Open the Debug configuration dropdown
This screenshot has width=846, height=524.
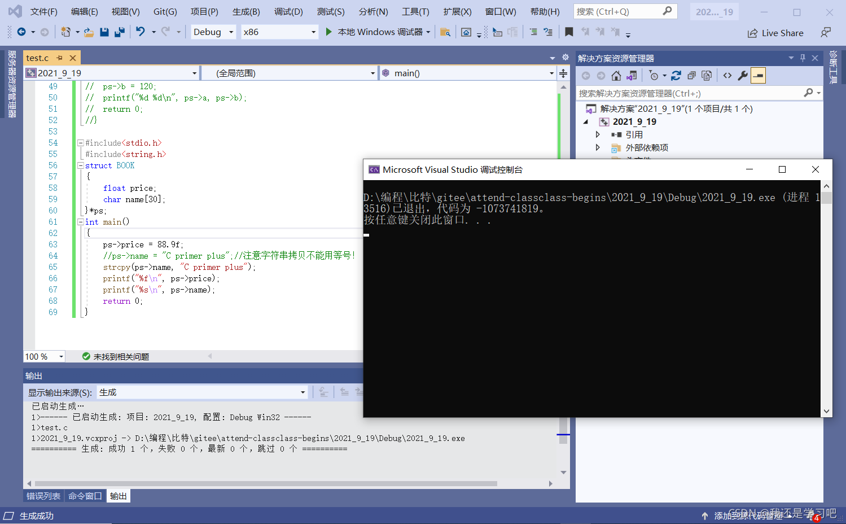point(214,32)
